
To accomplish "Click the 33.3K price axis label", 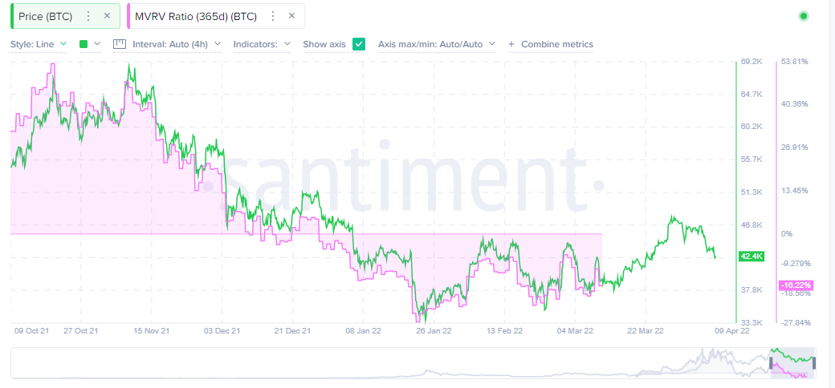I will click(x=752, y=322).
